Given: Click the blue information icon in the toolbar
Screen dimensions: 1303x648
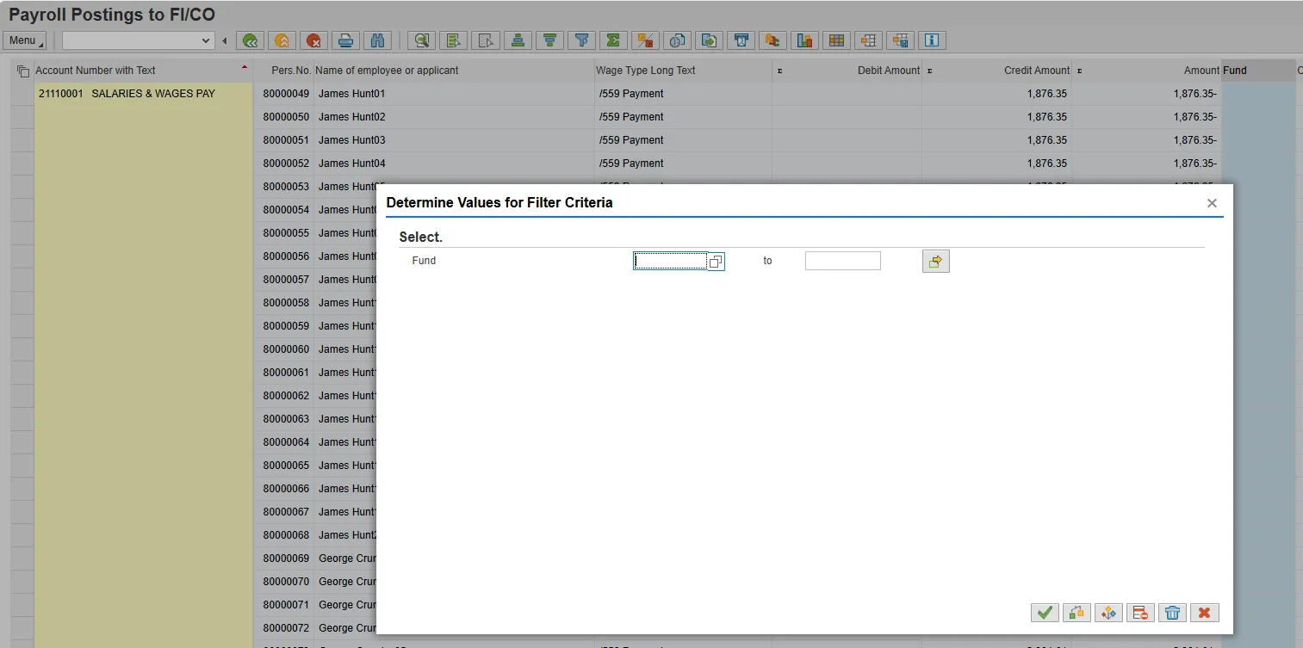Looking at the screenshot, I should pyautogui.click(x=932, y=40).
